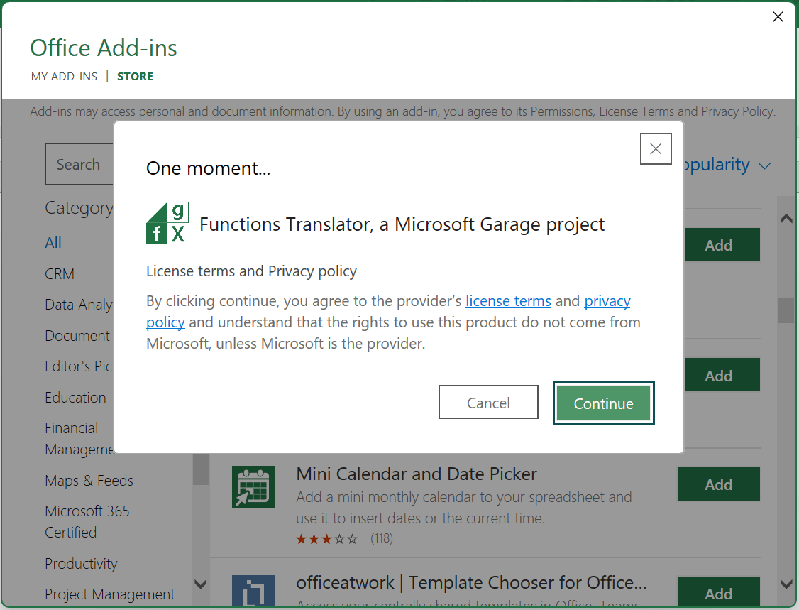Click Continue to accept the terms

coord(603,403)
